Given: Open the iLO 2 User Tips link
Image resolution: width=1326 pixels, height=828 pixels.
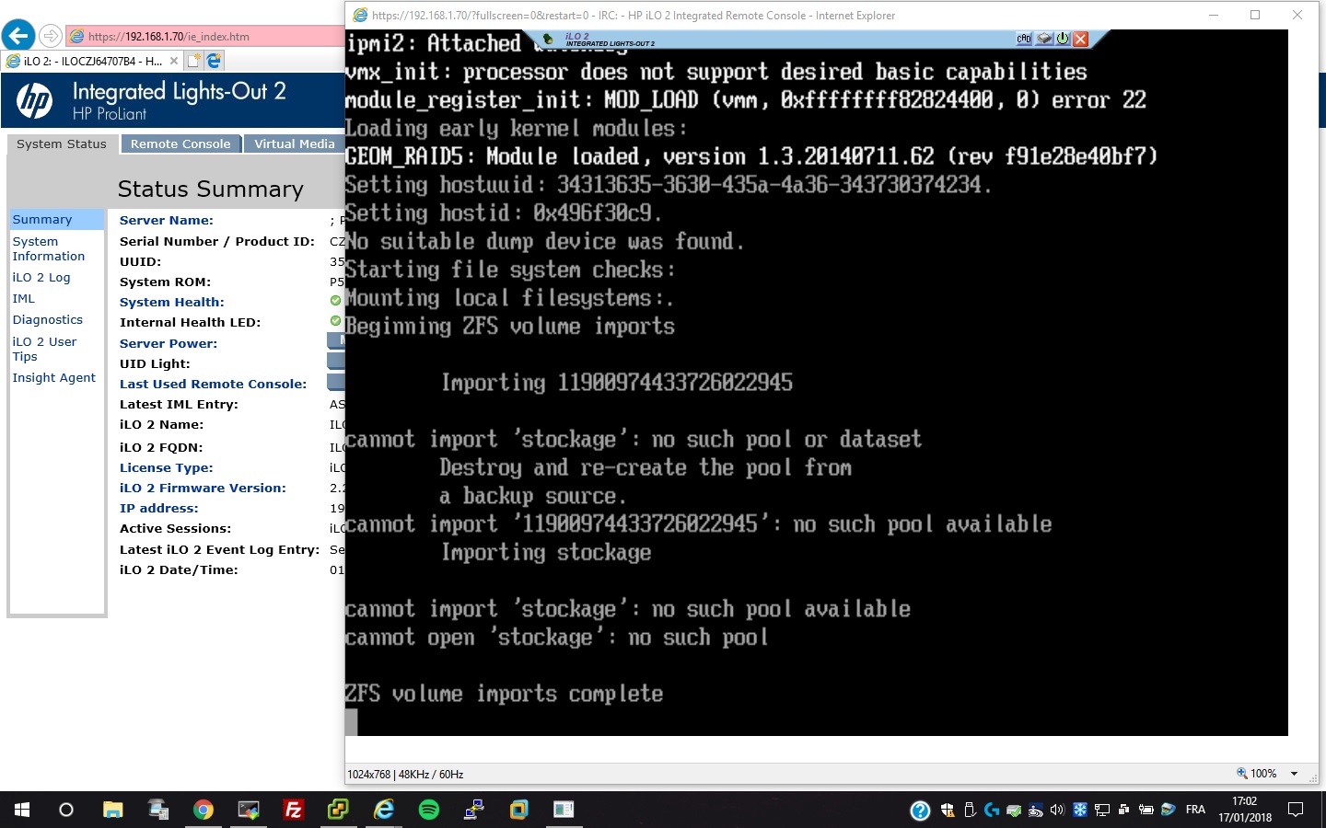Looking at the screenshot, I should click(x=44, y=350).
